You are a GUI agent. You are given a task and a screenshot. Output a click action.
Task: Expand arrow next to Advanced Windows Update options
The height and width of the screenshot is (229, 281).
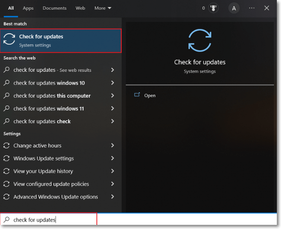[112, 197]
